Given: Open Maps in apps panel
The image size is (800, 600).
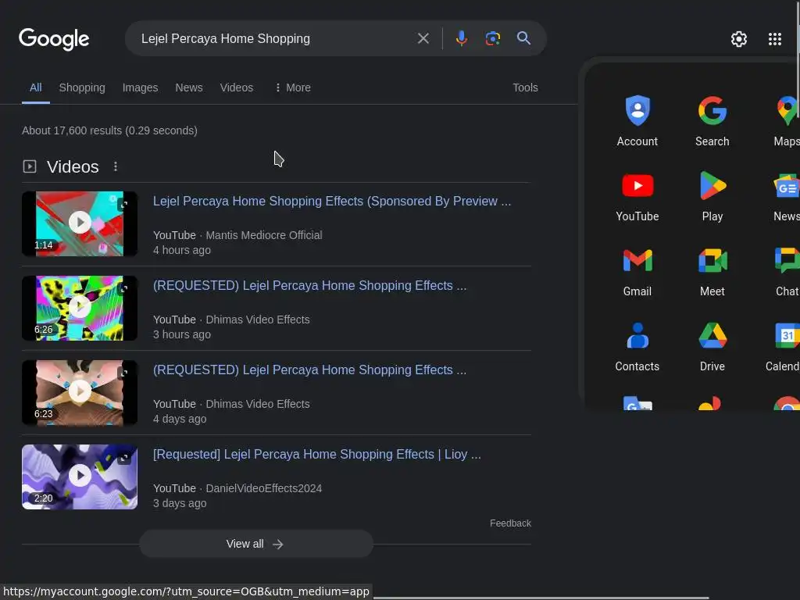Looking at the screenshot, I should tap(786, 121).
